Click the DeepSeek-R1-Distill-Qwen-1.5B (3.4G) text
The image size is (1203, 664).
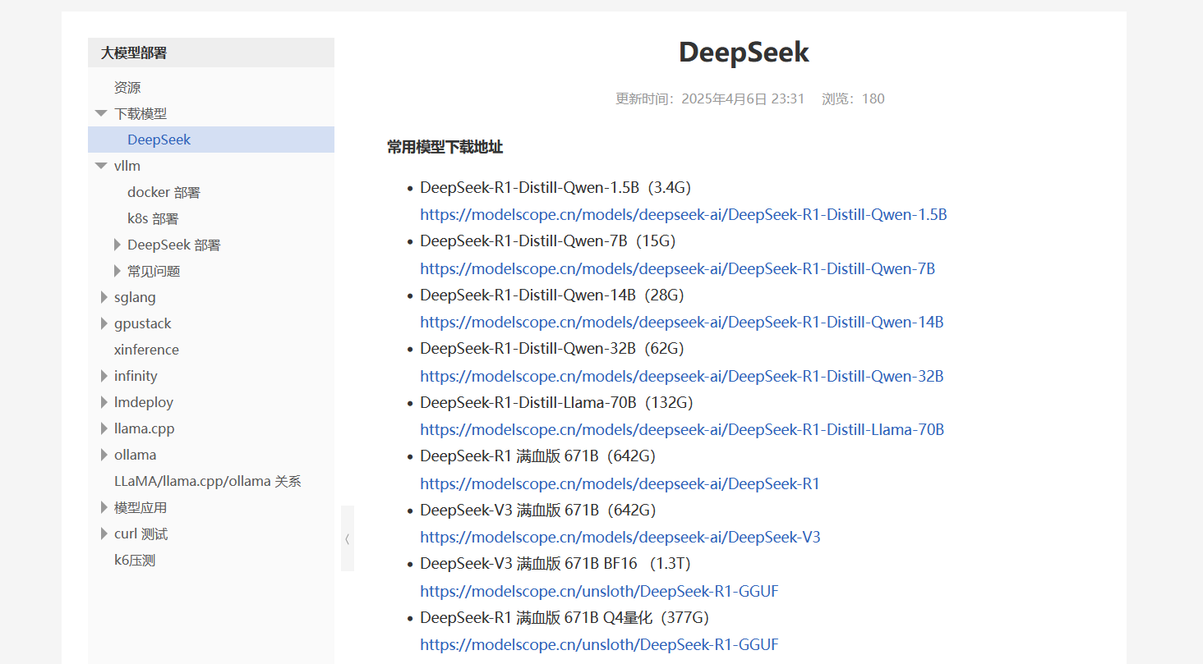pyautogui.click(x=555, y=187)
